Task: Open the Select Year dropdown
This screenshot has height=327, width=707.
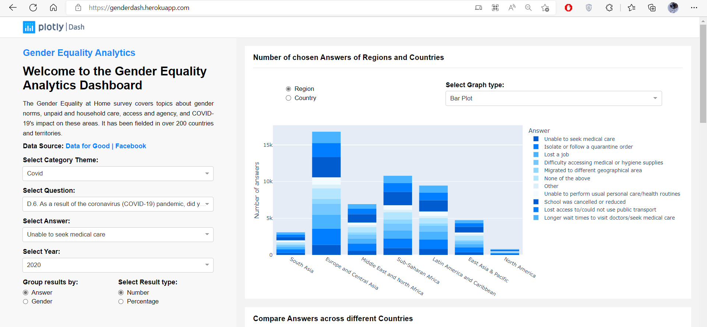Action: point(118,265)
